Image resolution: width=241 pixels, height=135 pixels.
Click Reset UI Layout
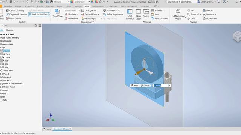[x=160, y=18]
